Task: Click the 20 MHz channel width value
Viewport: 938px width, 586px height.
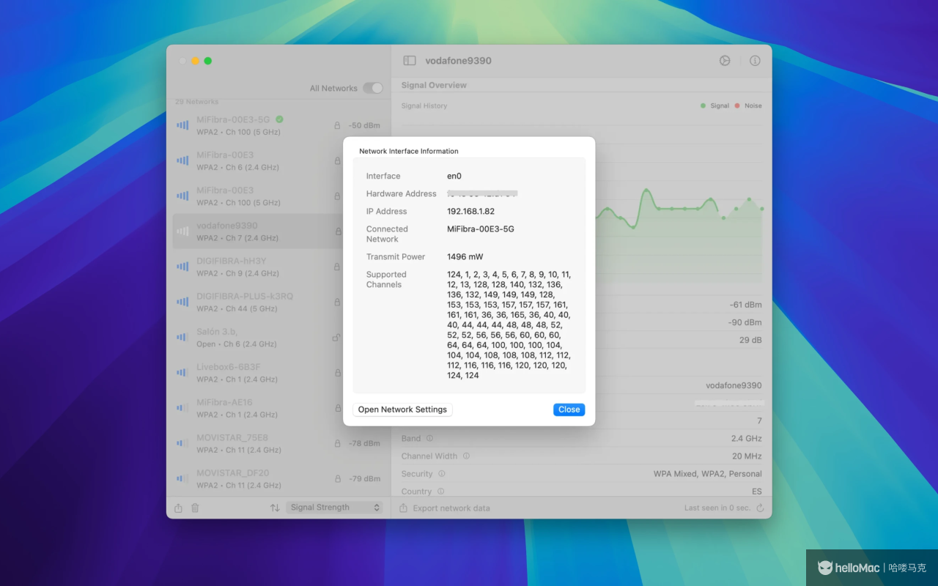Action: click(747, 456)
